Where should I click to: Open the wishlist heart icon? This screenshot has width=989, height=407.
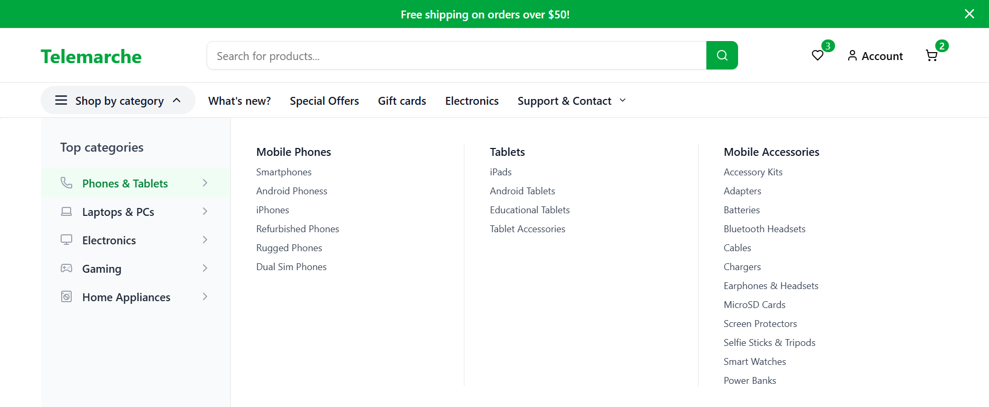[817, 55]
